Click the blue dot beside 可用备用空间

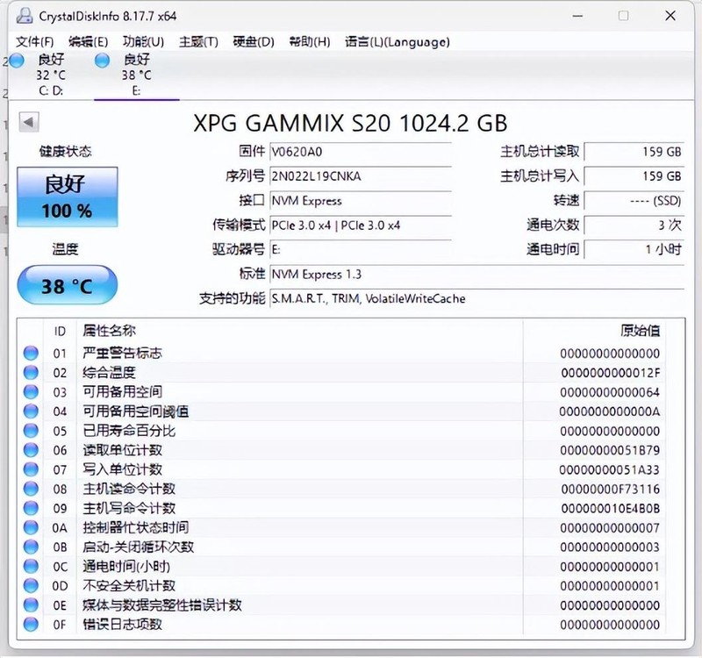(x=31, y=391)
